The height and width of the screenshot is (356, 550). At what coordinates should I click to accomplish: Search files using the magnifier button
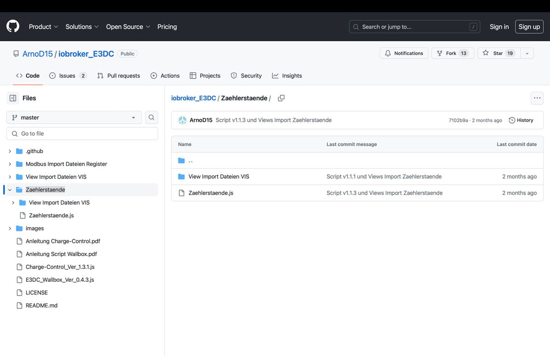click(x=152, y=117)
